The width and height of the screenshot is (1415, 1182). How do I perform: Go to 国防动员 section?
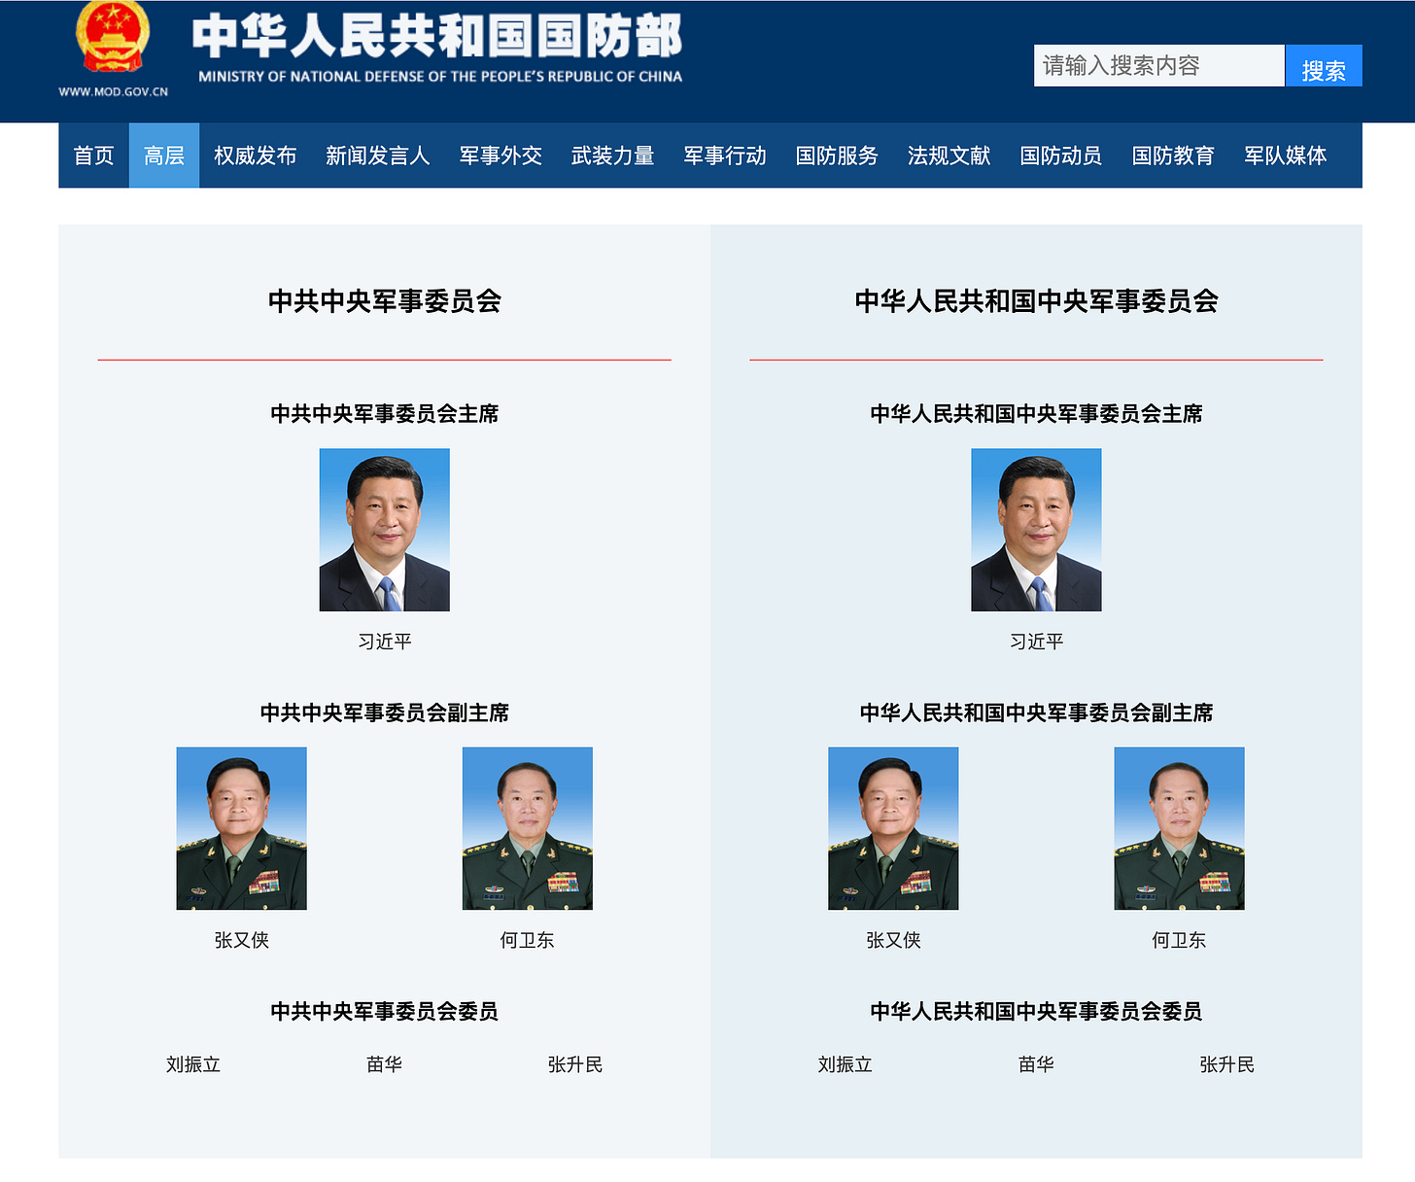[x=1061, y=156]
